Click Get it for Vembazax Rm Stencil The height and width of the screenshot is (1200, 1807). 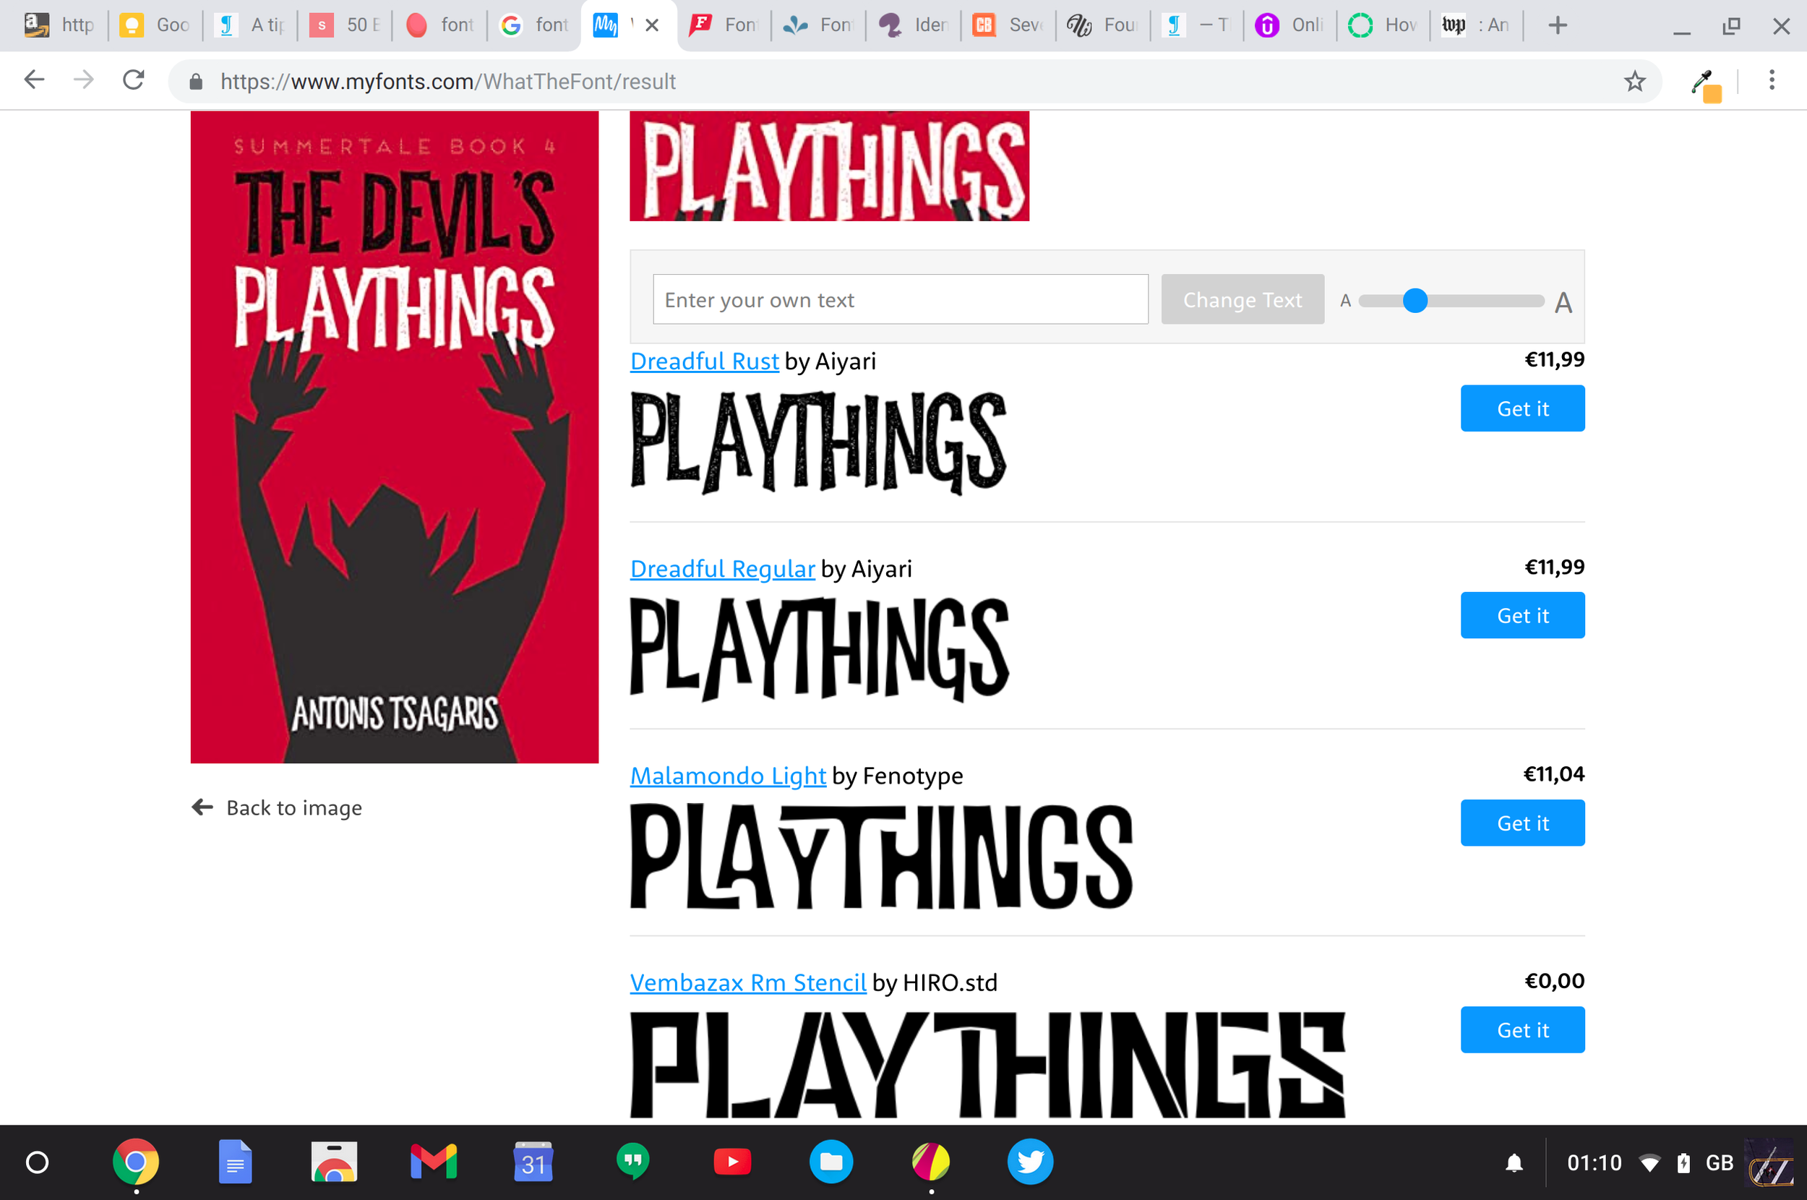[1522, 1030]
